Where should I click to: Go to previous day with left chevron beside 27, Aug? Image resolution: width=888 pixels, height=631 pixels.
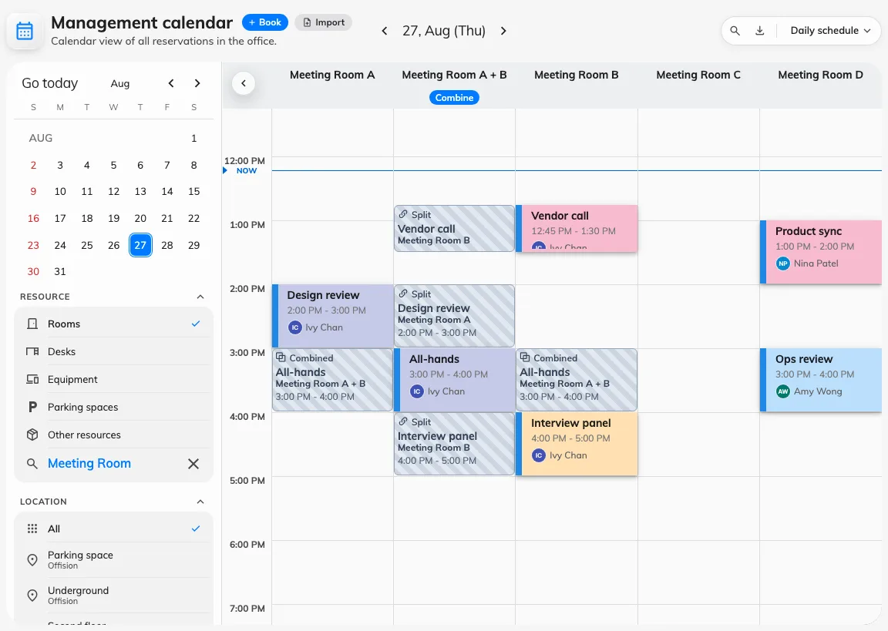pos(385,31)
